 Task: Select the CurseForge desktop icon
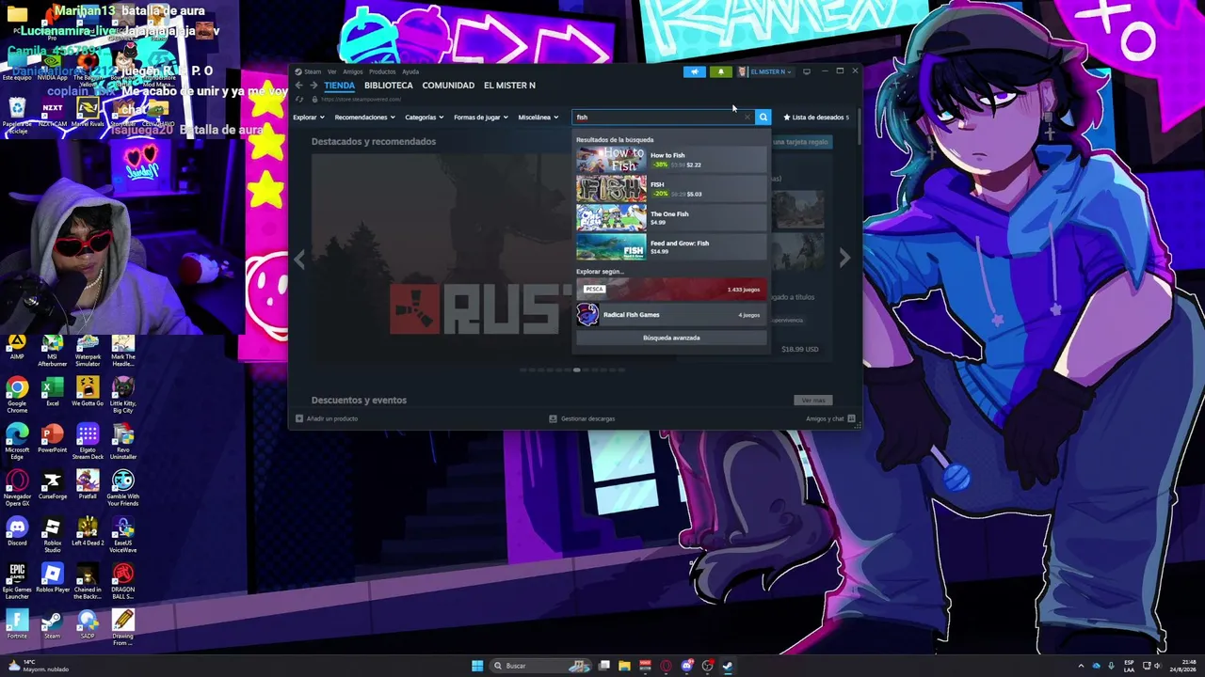click(x=53, y=486)
